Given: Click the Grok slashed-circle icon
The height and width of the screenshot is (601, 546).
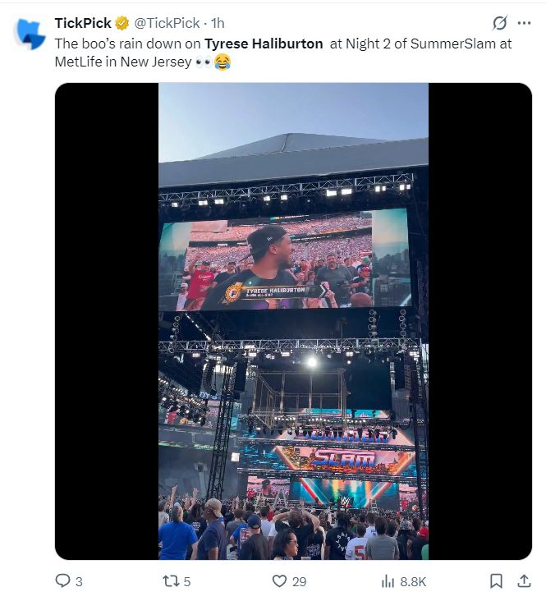Looking at the screenshot, I should click(498, 23).
